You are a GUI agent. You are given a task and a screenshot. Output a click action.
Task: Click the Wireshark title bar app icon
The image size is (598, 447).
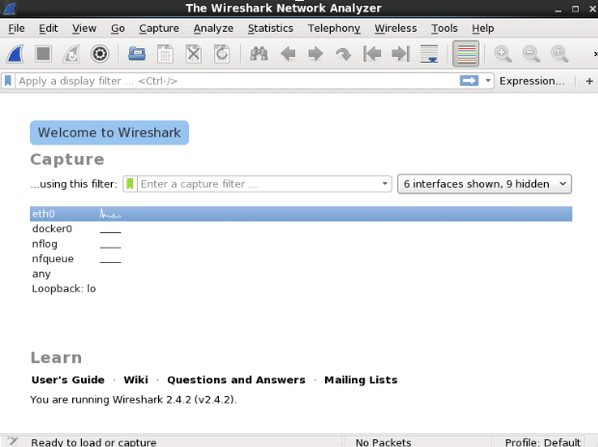(9, 8)
